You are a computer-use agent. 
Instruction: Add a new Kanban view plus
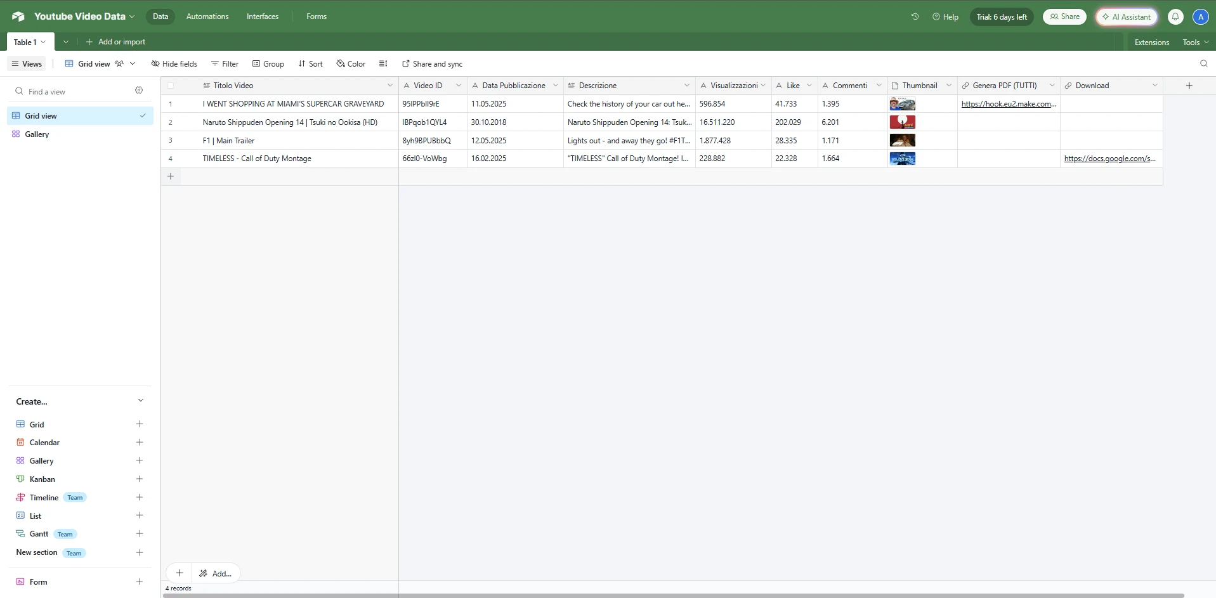140,479
